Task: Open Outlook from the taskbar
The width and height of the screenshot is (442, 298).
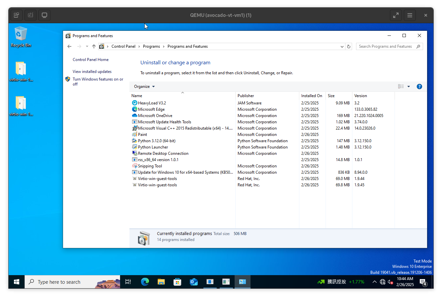Action: 193,282
